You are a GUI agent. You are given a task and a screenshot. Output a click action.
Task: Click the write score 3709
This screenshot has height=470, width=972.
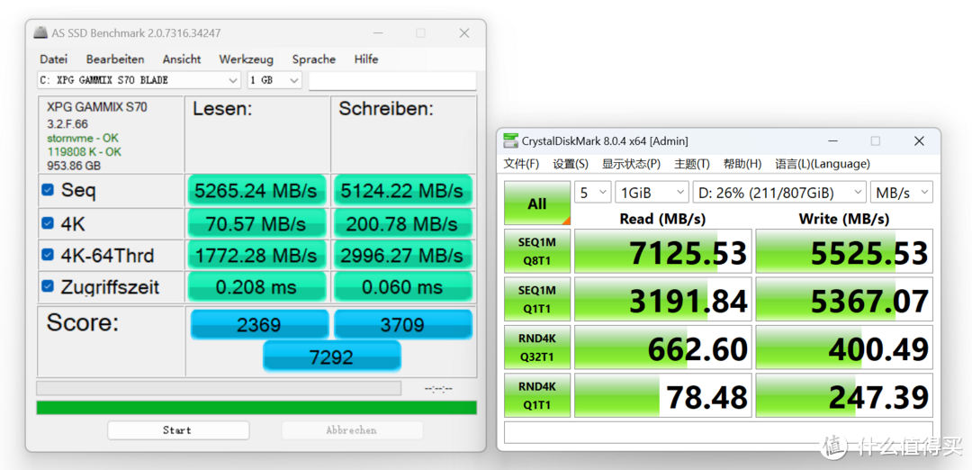point(403,324)
